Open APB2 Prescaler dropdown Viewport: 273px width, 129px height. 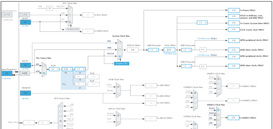point(186,66)
